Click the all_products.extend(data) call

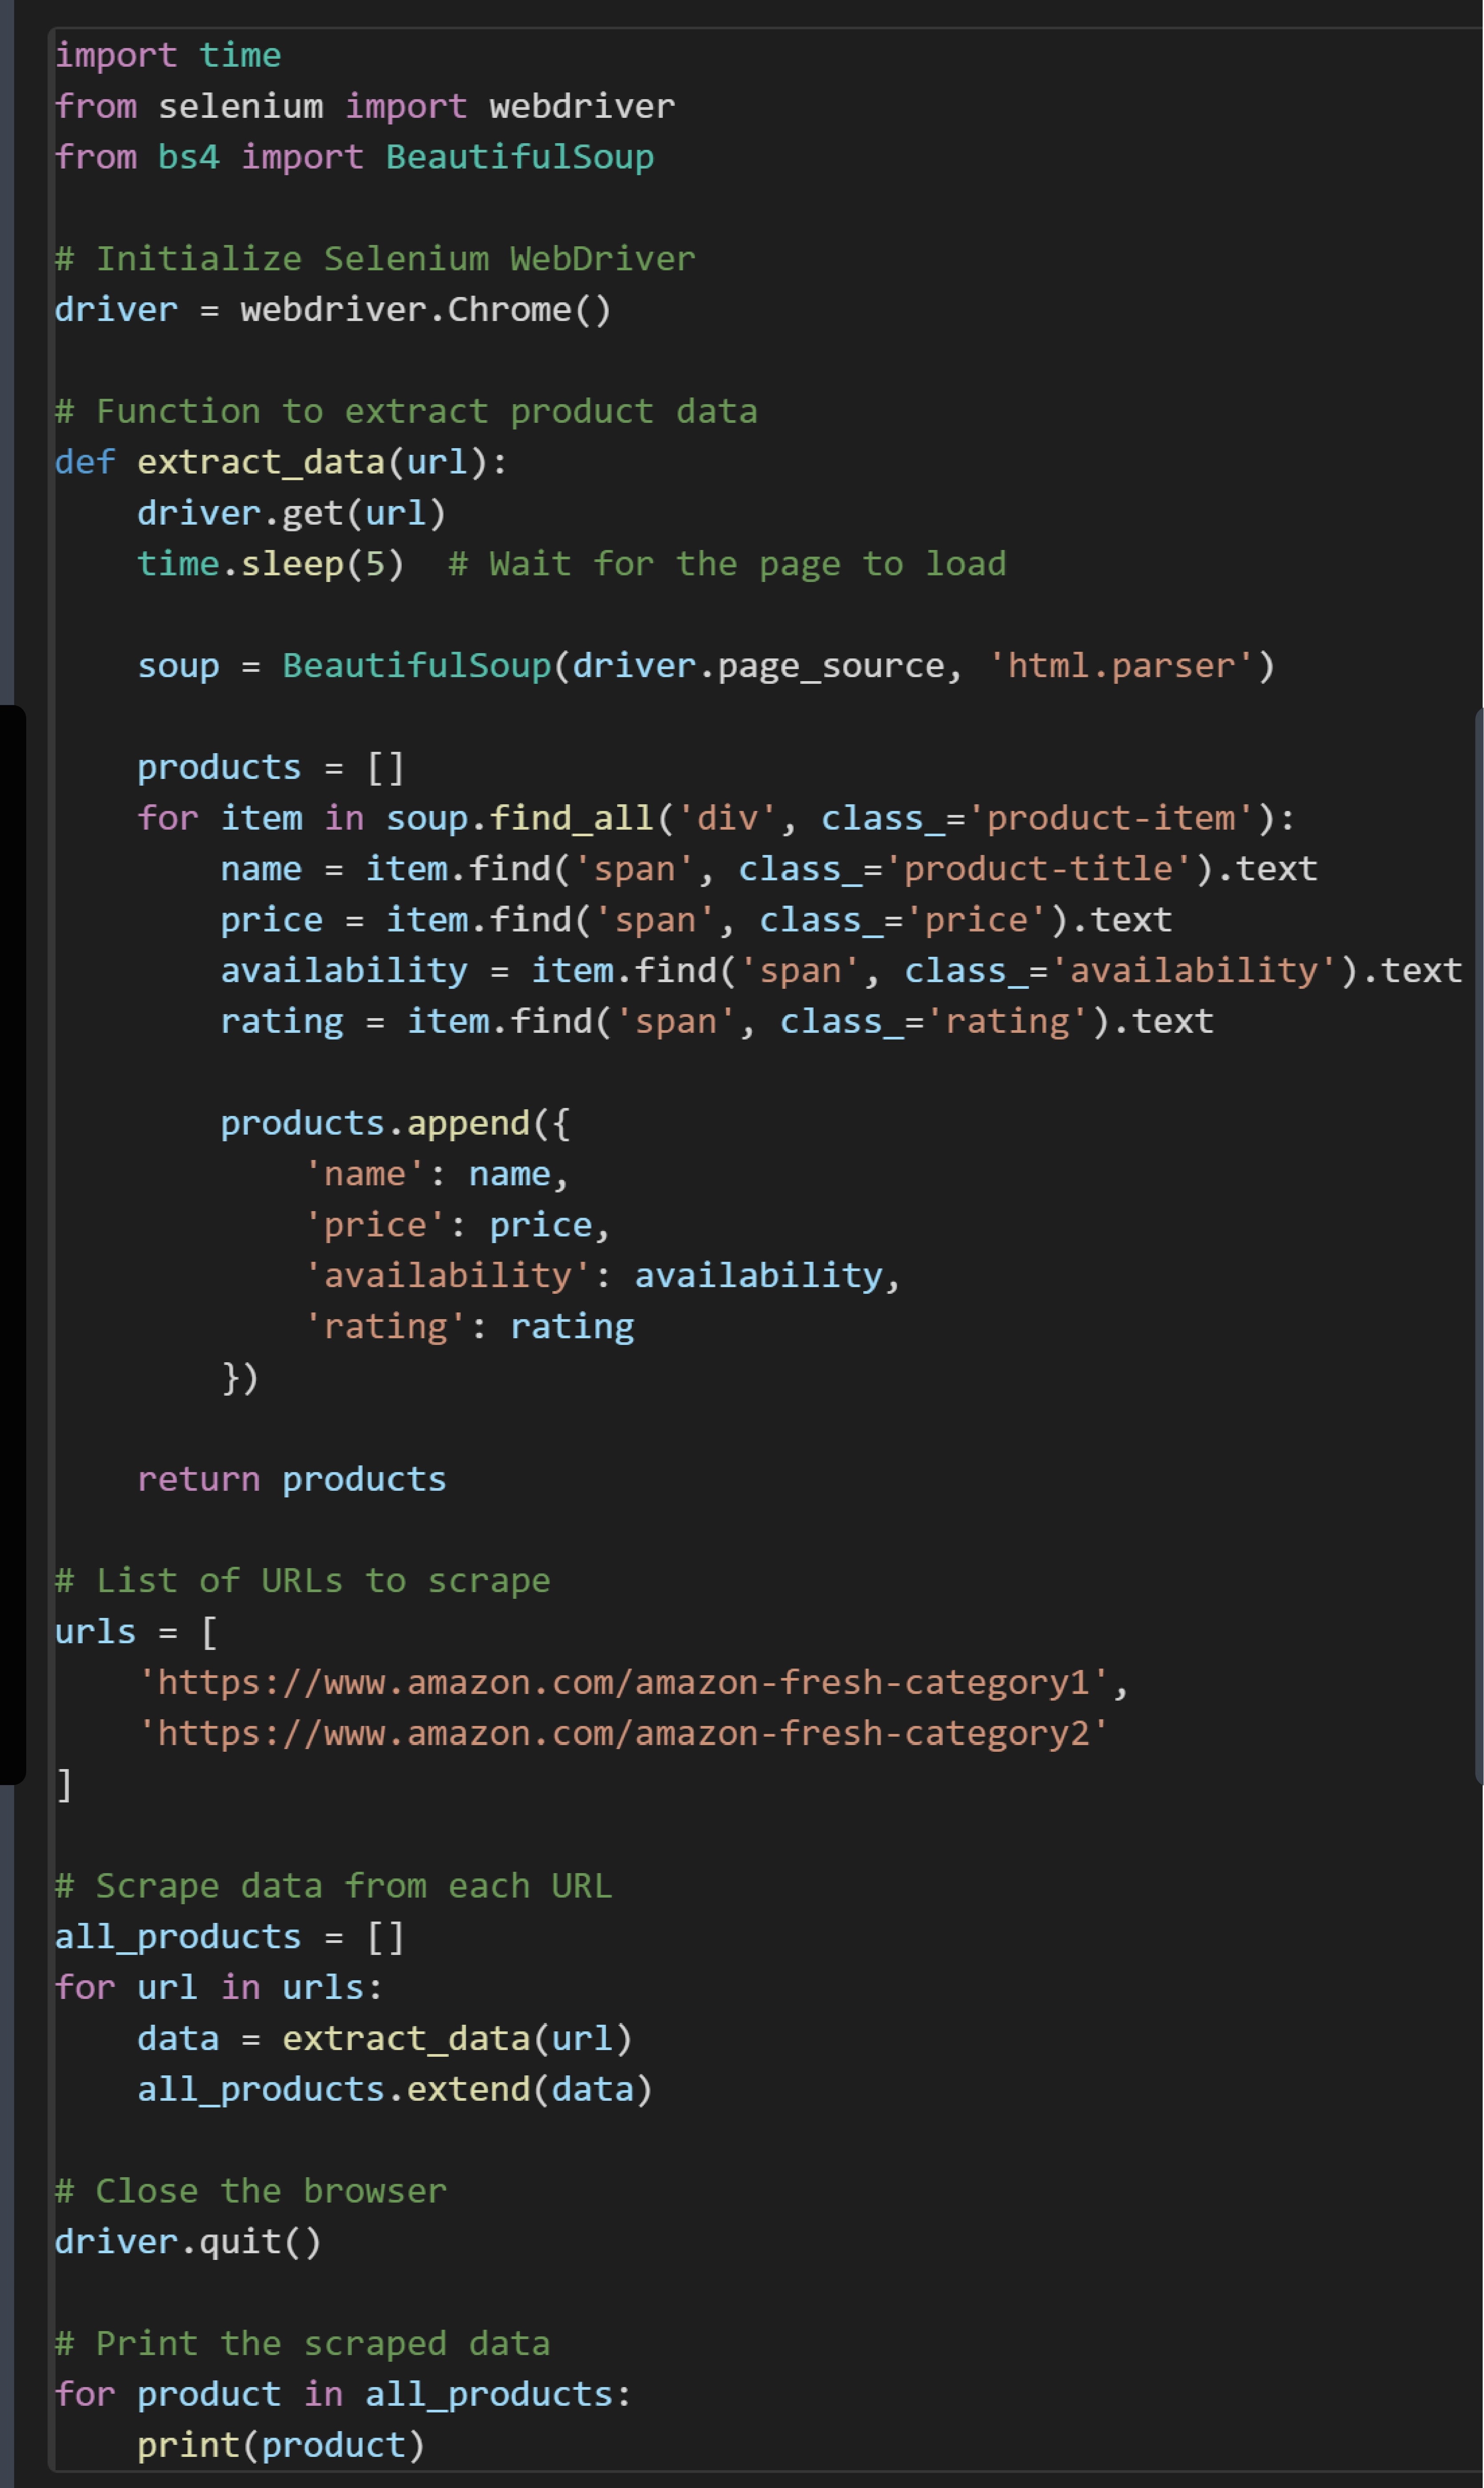pyautogui.click(x=395, y=2089)
